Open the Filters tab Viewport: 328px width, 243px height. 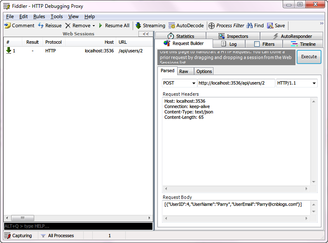pos(264,44)
